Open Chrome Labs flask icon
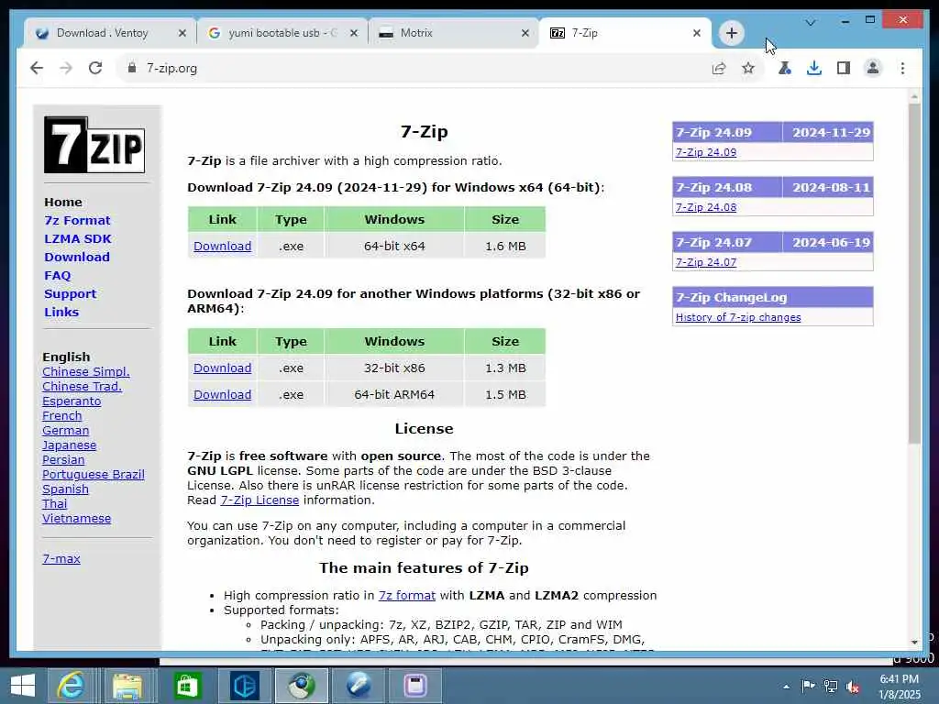The image size is (939, 704). [x=785, y=68]
